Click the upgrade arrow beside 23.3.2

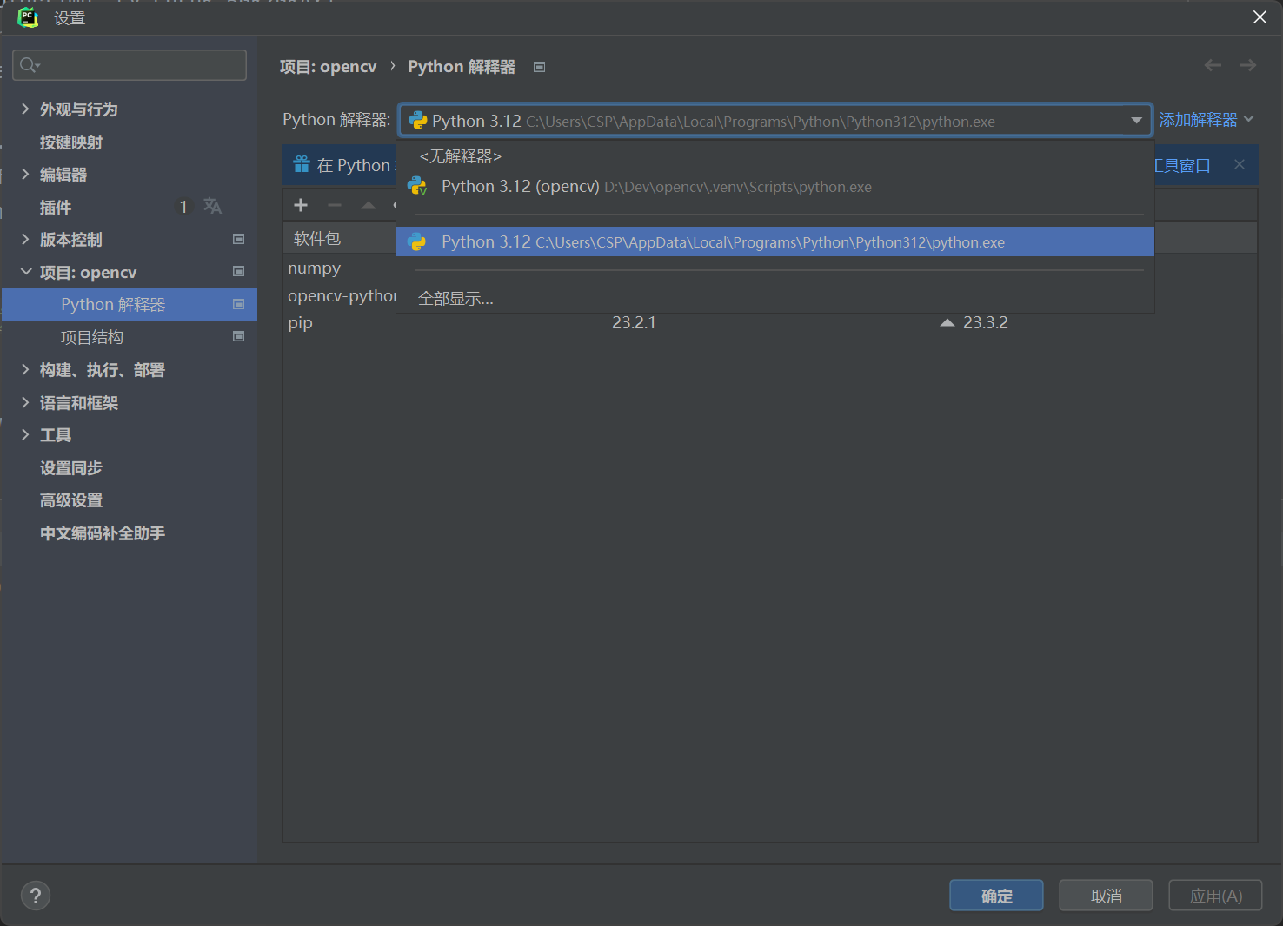click(947, 322)
